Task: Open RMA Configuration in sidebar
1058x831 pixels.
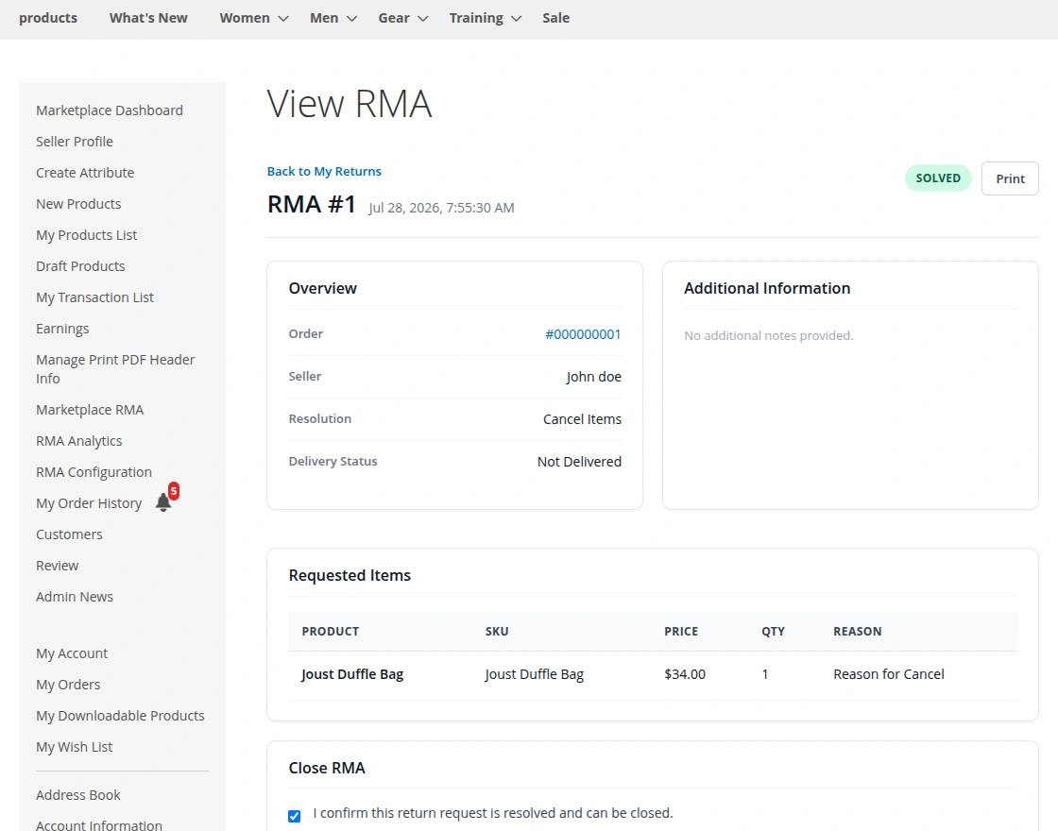Action: [94, 472]
